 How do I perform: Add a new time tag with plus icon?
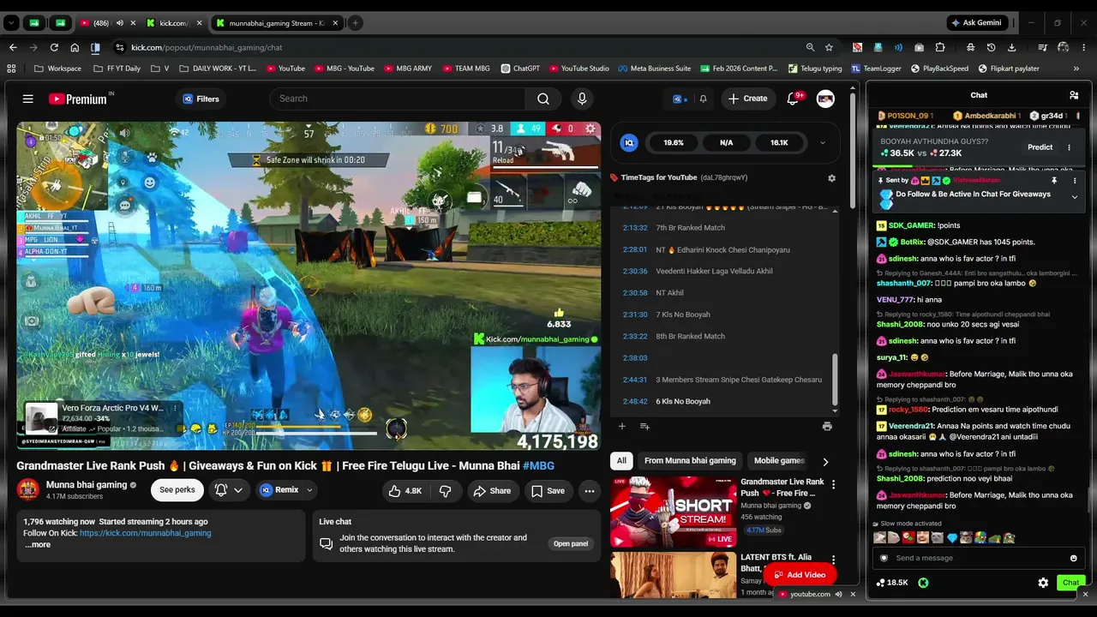point(622,426)
